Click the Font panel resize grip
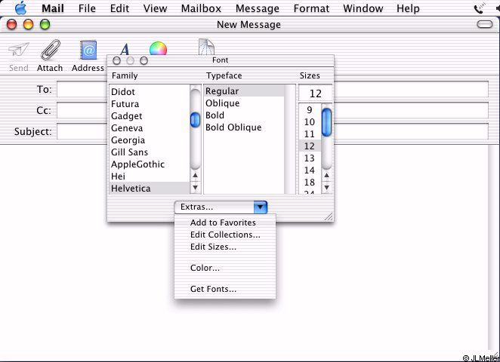This screenshot has width=500, height=362. (329, 216)
